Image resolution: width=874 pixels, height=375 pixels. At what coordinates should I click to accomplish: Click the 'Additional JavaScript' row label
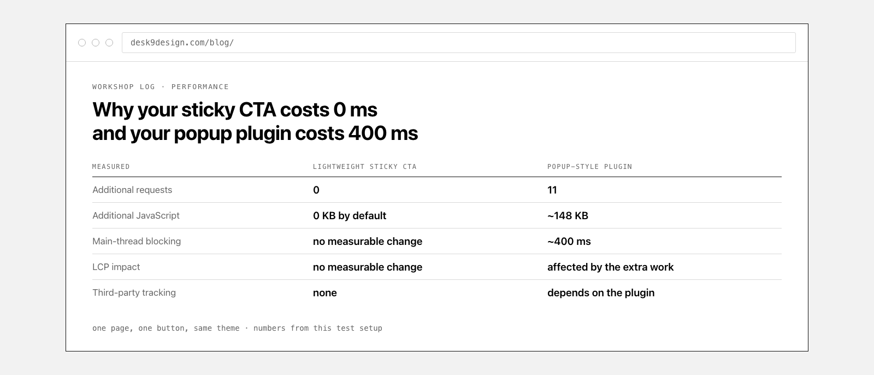pos(136,216)
